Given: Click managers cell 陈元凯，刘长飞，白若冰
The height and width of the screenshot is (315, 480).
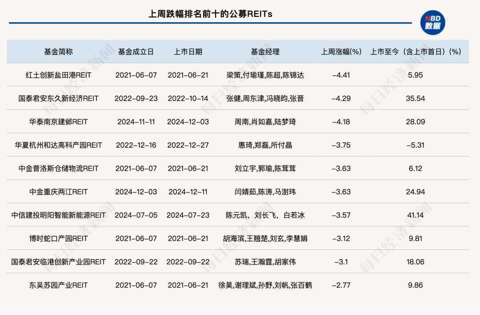Looking at the screenshot, I should tap(265, 215).
